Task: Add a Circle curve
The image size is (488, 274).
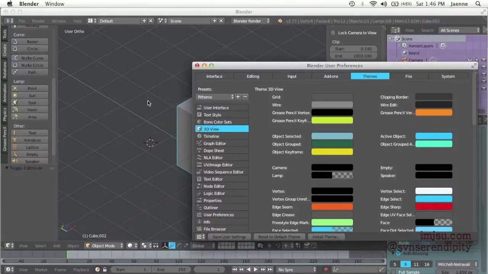Action: tap(30, 49)
